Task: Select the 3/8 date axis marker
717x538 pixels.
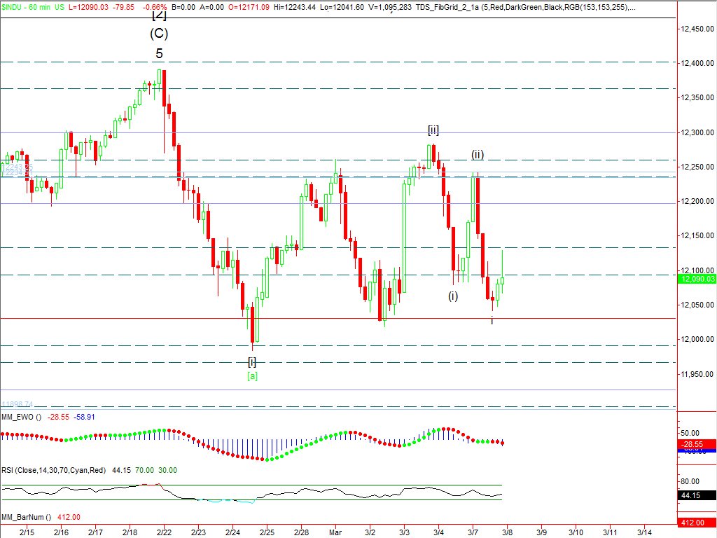Action: click(x=507, y=532)
